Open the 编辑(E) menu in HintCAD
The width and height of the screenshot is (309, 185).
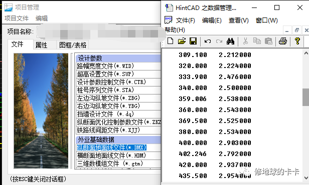[212, 20]
